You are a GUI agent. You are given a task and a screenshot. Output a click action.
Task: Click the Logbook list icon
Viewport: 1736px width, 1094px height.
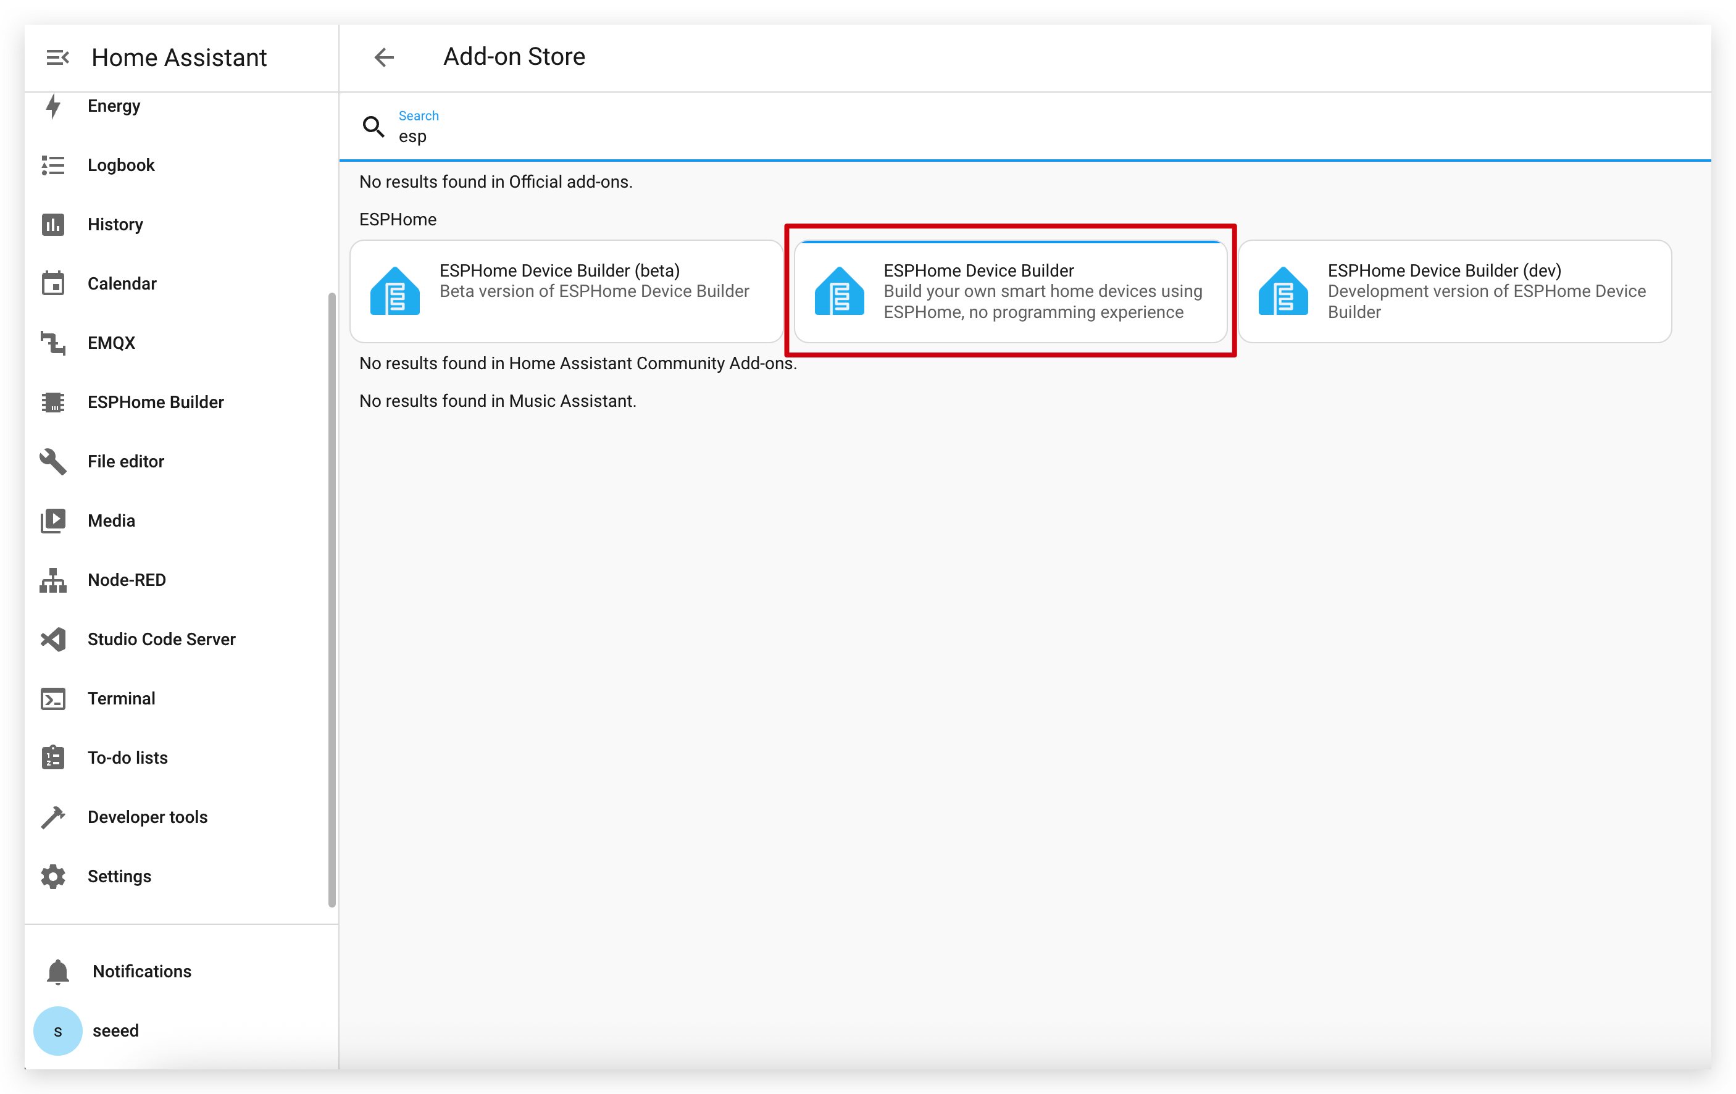tap(52, 165)
